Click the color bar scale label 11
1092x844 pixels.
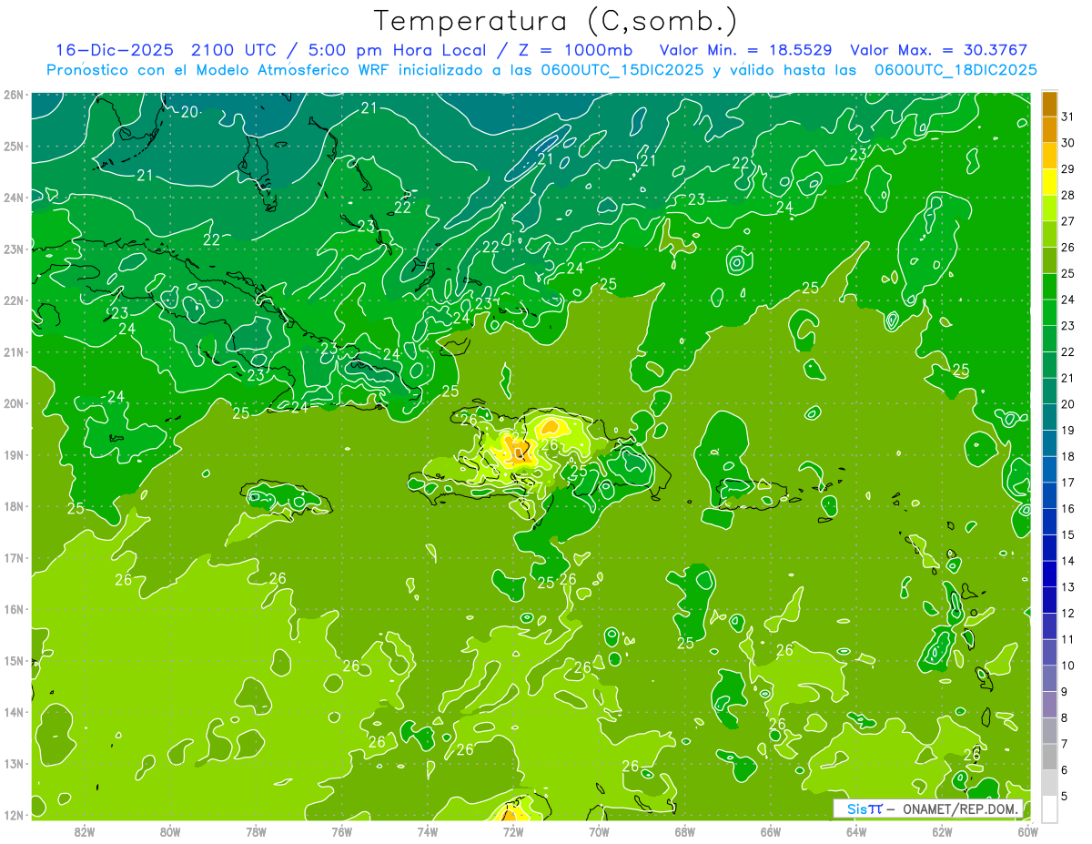pos(1067,639)
